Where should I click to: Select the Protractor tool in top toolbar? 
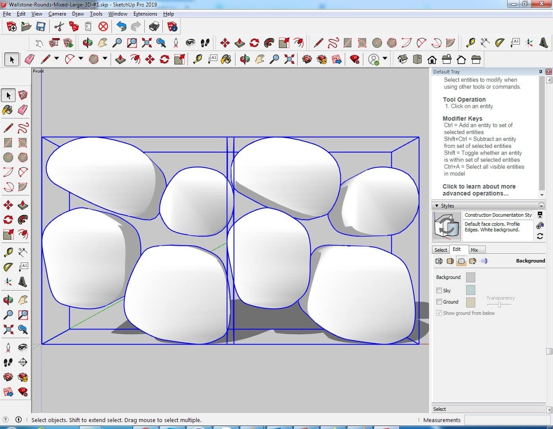click(500, 42)
